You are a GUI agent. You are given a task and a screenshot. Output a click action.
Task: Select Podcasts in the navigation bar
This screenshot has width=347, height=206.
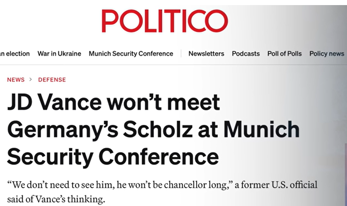tap(245, 54)
